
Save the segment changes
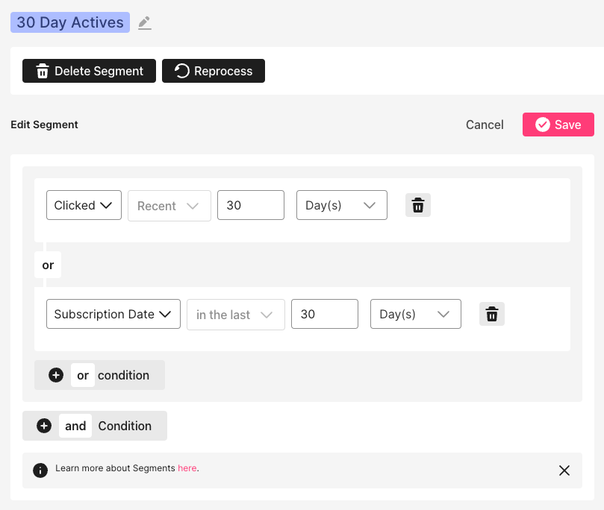(x=558, y=125)
